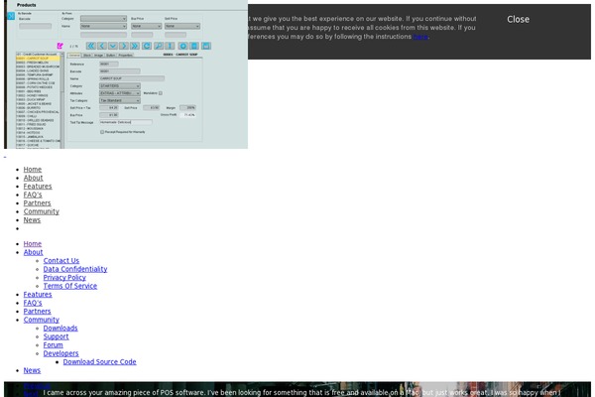595x397 pixels.
Task: Follow the 'here' link in cookie notice
Action: [420, 37]
